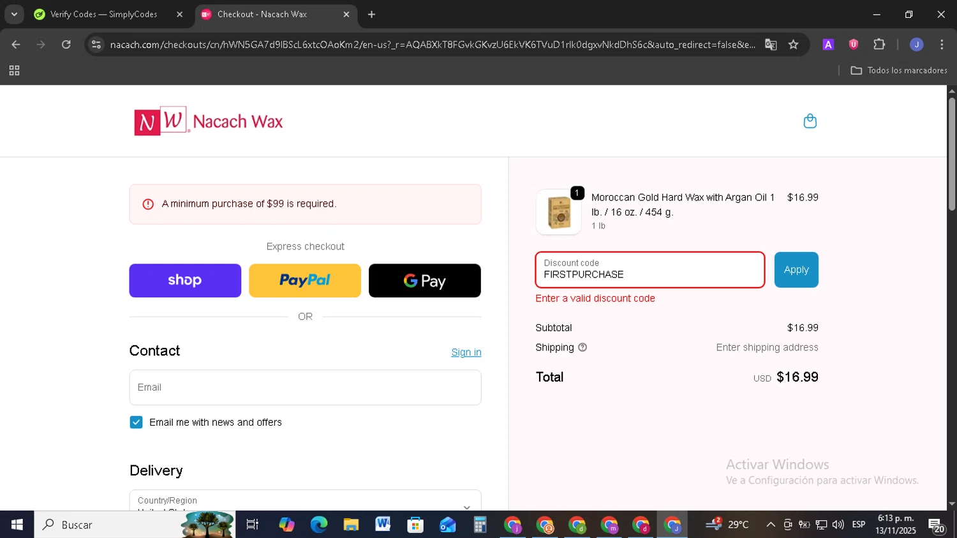Click the Discount code field
957x538 pixels.
click(650, 270)
